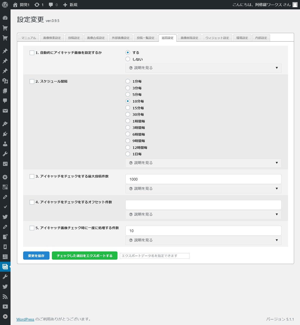
Task: Go to site home via house icon
Action: pos(15,5)
